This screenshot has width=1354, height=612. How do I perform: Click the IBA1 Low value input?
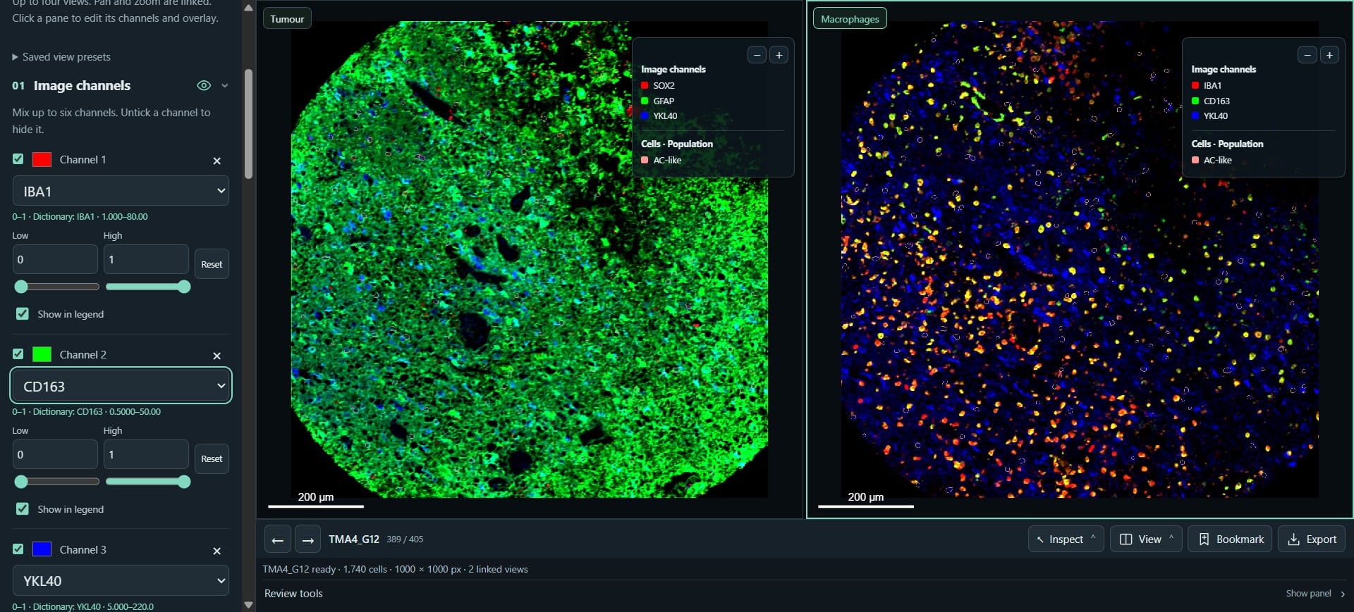click(x=55, y=259)
